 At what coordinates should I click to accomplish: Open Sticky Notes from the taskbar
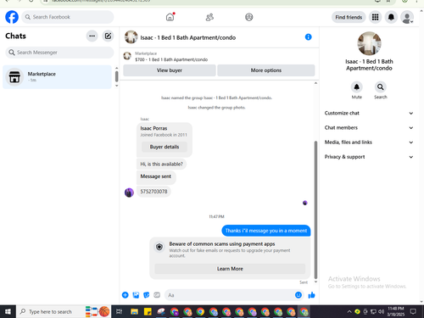click(148, 311)
